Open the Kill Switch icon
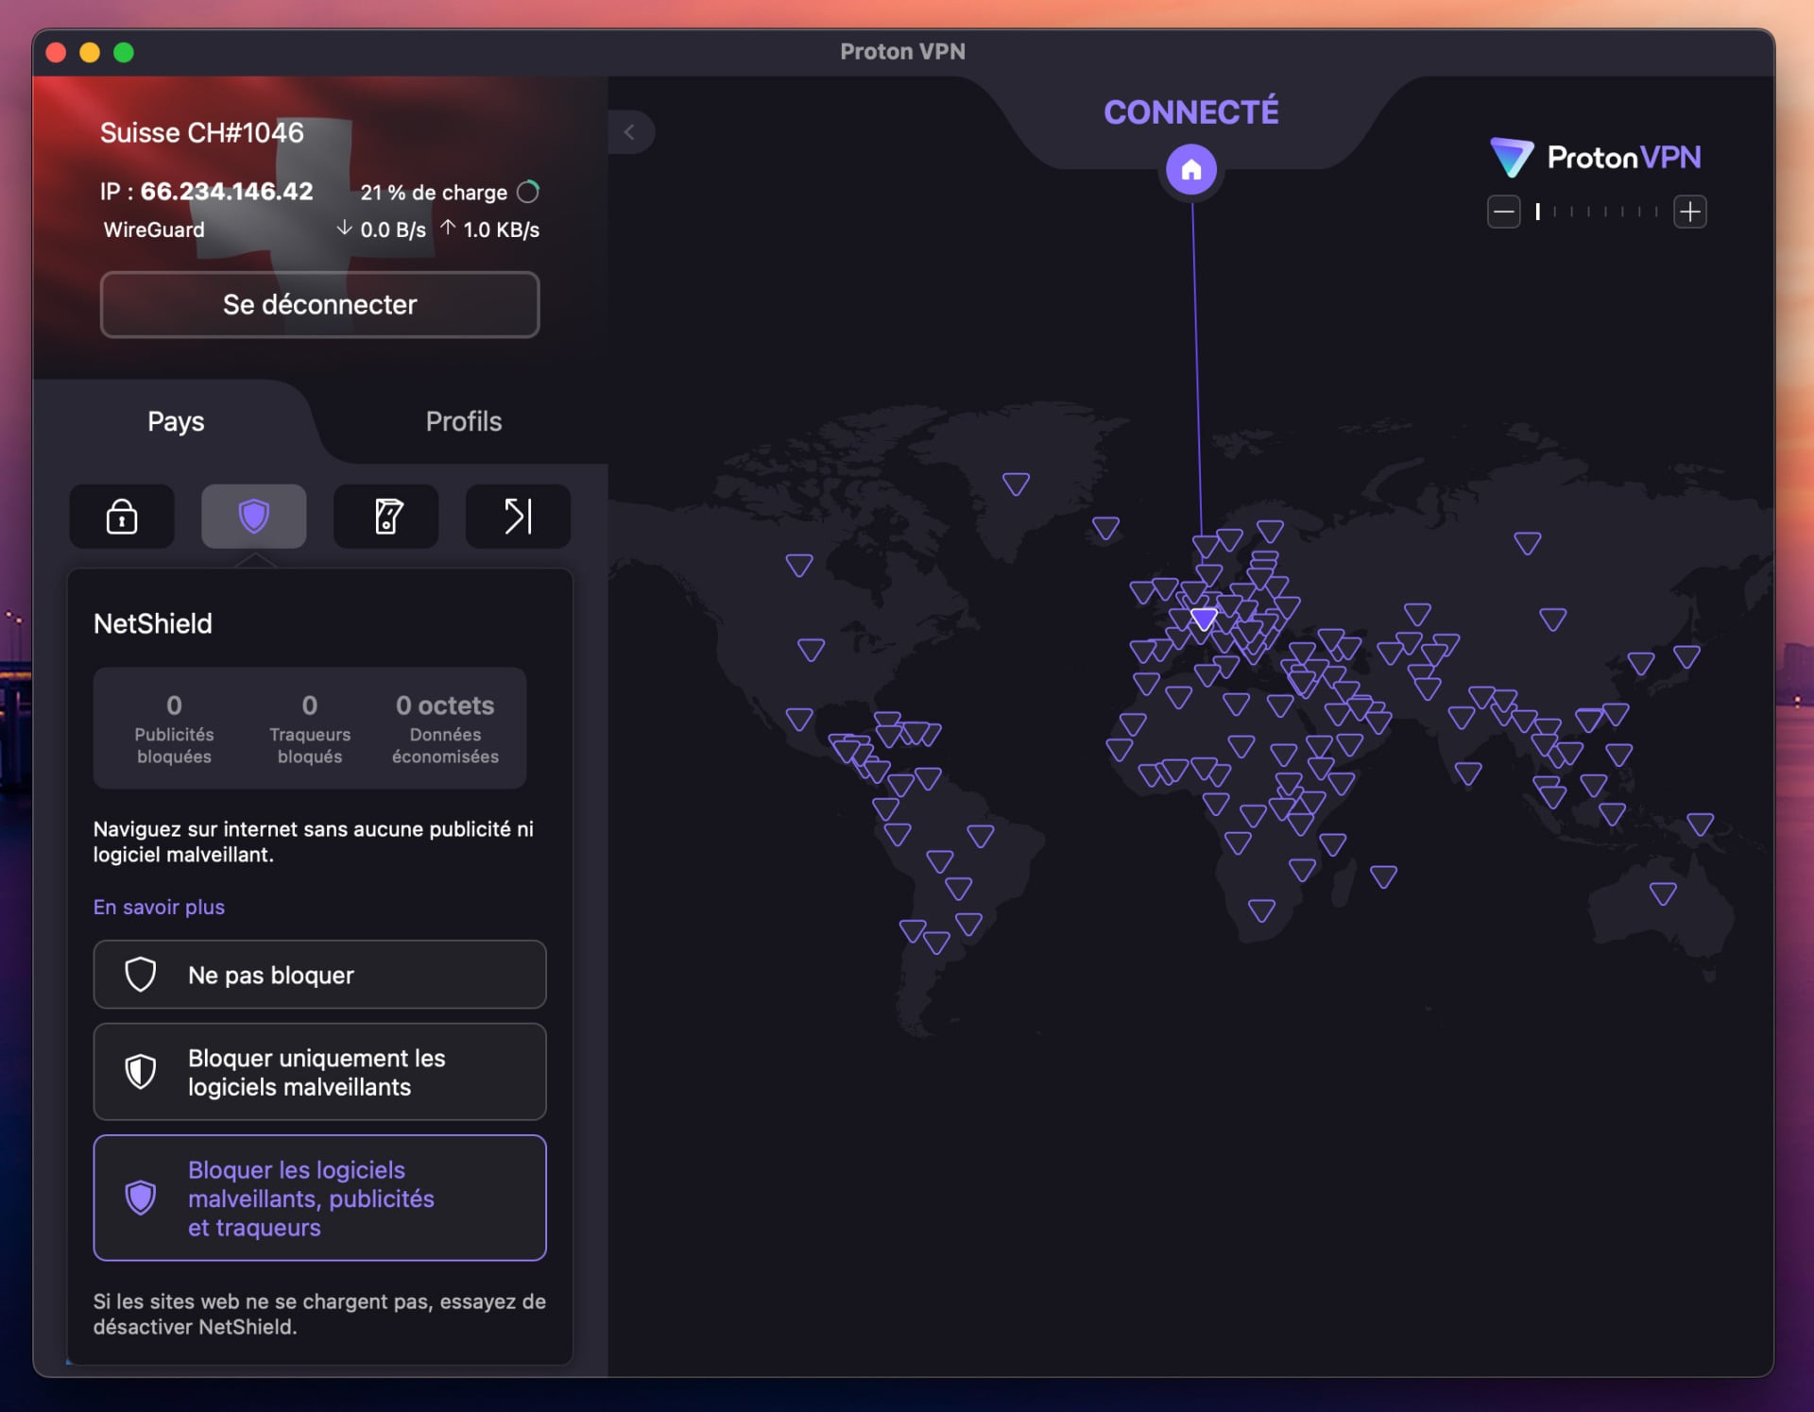This screenshot has width=1814, height=1412. [386, 517]
